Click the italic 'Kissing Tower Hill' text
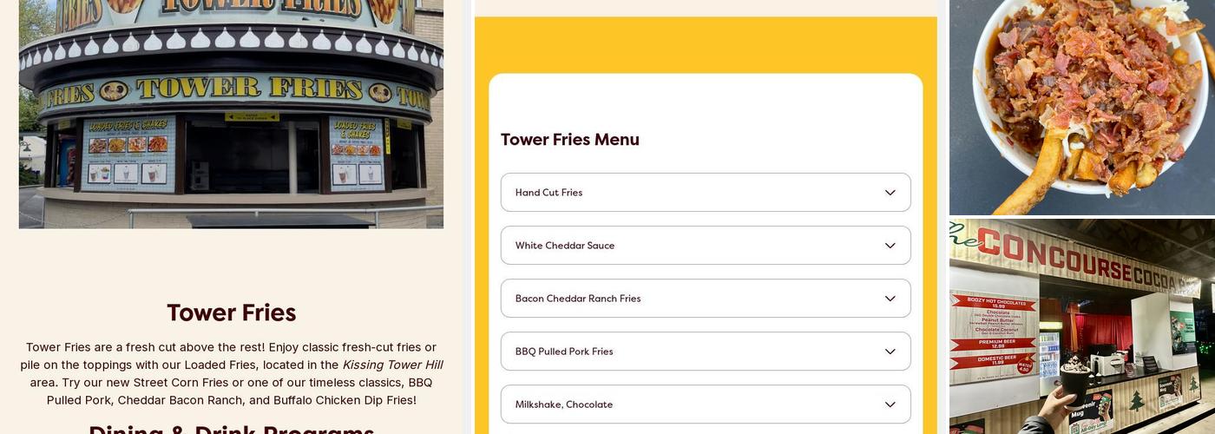The height and width of the screenshot is (434, 1215). click(392, 365)
